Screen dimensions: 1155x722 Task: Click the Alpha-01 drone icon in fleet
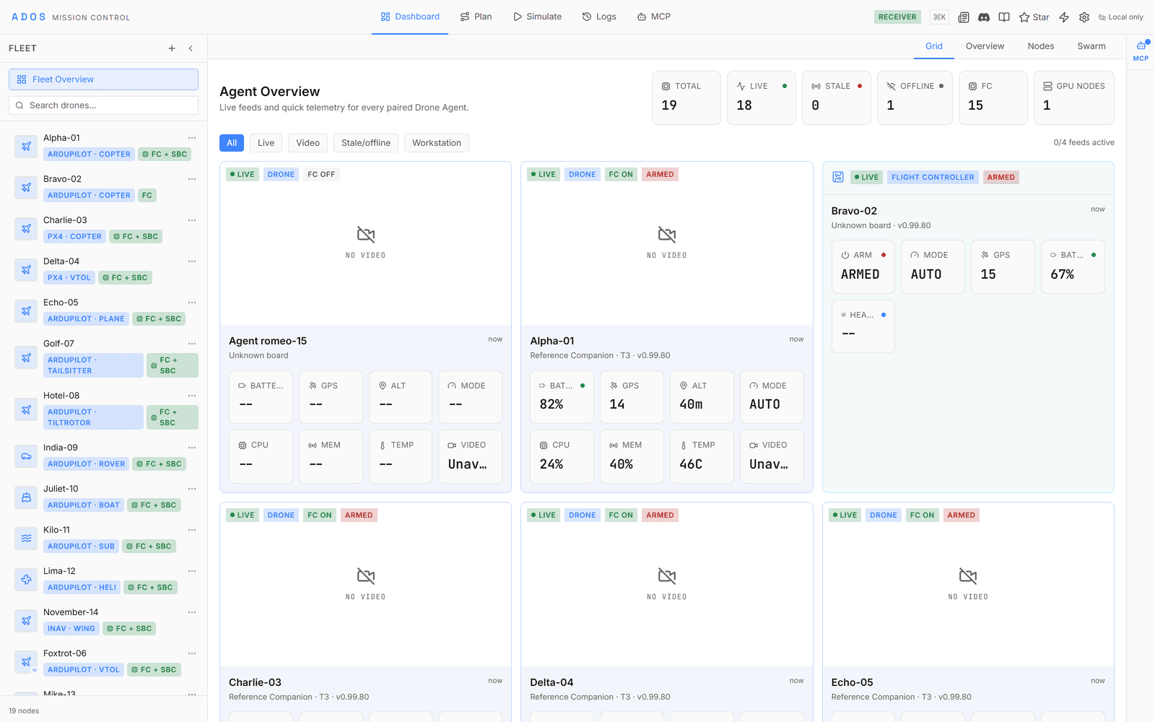(x=26, y=146)
